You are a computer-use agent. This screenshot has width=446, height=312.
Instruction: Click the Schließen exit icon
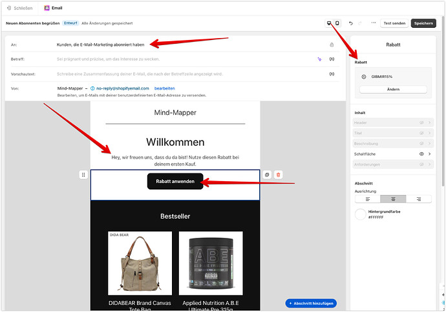pyautogui.click(x=9, y=8)
